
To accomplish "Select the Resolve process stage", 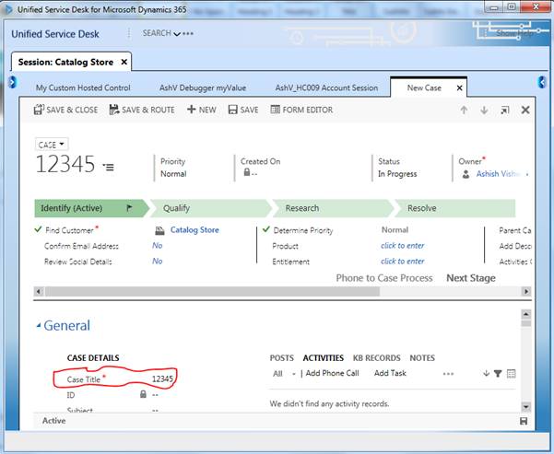I will [455, 208].
